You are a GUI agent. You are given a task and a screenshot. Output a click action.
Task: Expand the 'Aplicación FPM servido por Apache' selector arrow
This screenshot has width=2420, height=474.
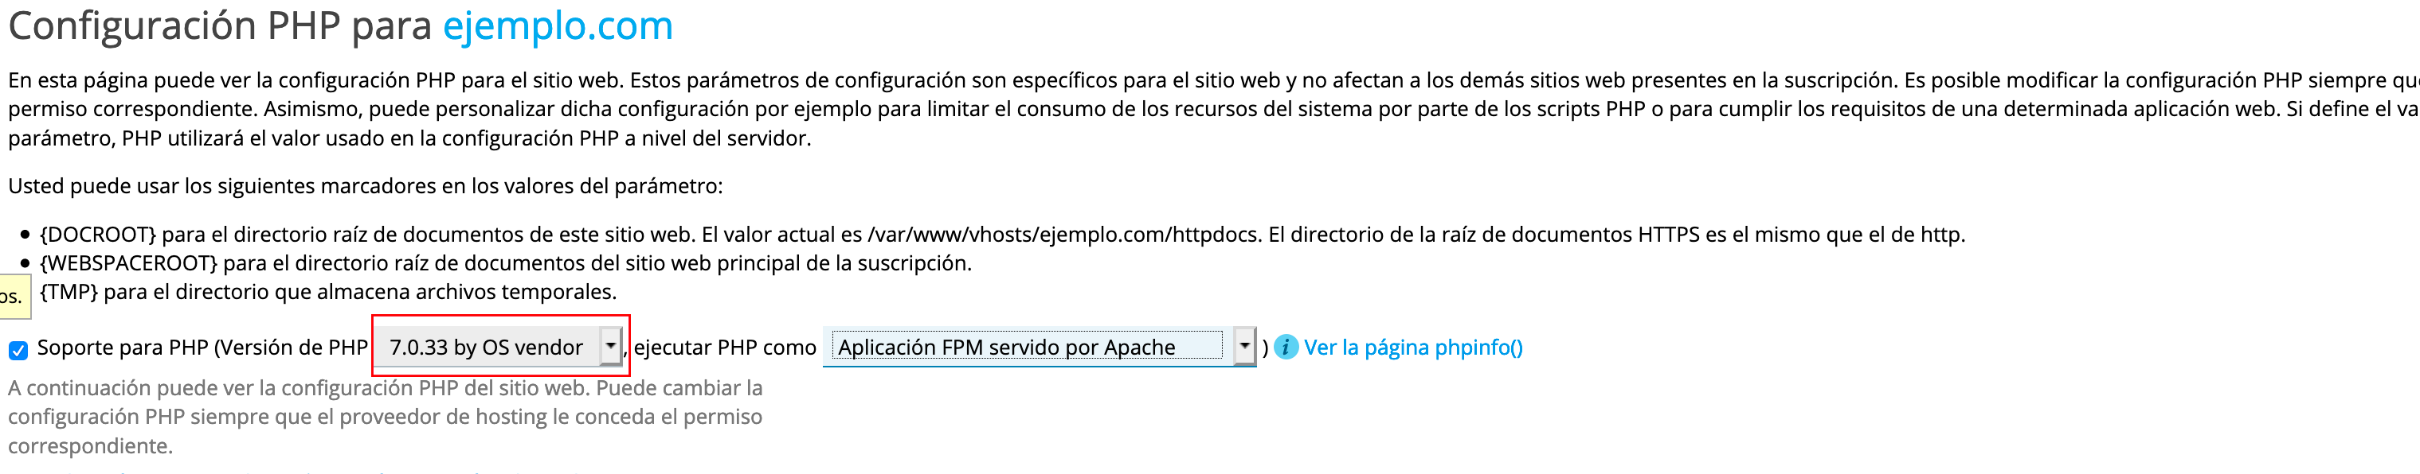click(x=1245, y=346)
